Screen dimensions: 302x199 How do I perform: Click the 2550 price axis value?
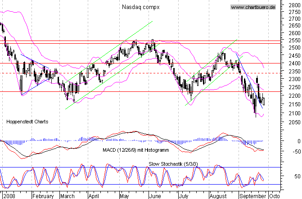pos(295,41)
